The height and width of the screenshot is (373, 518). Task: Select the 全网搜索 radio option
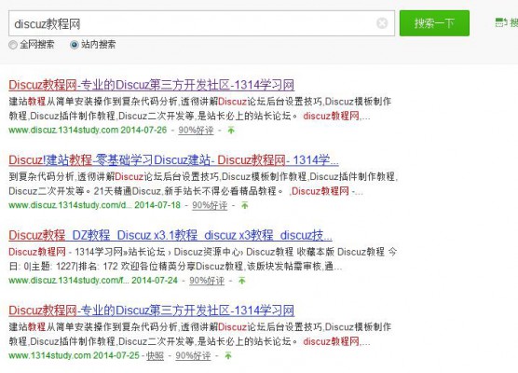(x=13, y=45)
